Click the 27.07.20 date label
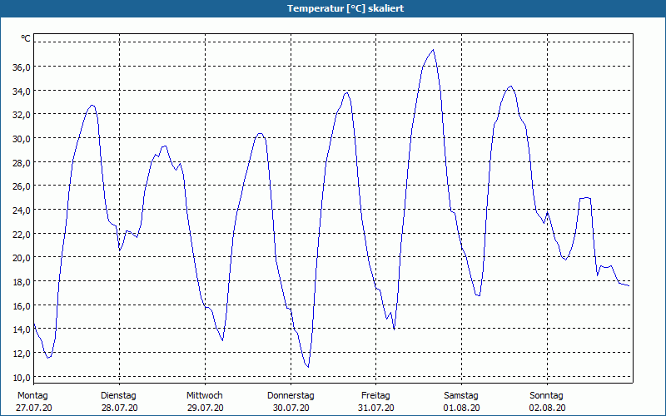 click(x=34, y=408)
